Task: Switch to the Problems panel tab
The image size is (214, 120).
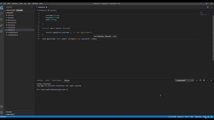Action: click(40, 80)
